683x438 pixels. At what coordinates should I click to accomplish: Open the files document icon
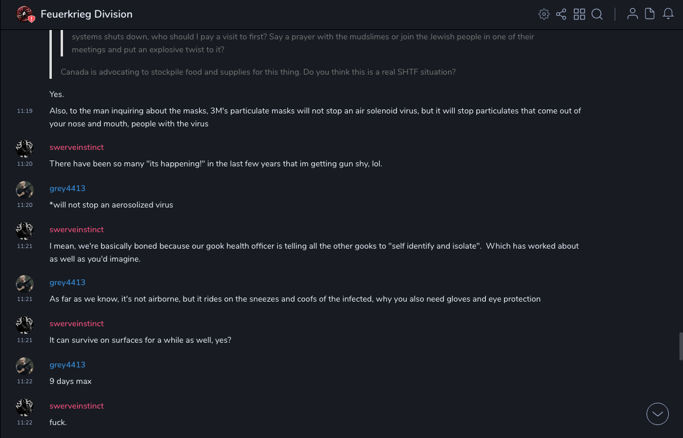(x=650, y=14)
